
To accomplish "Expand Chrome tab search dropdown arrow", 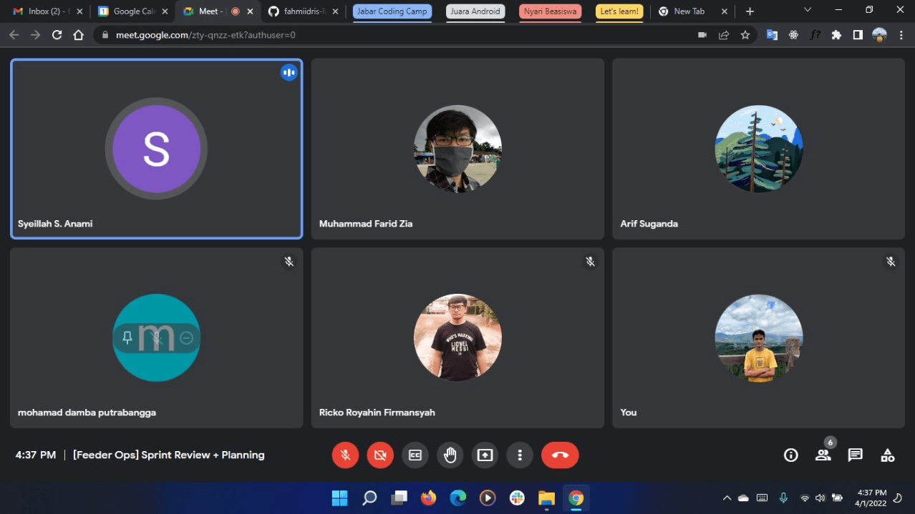I will click(808, 10).
